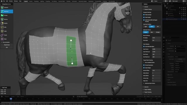The height and width of the screenshot is (105, 187).
Task: Choose the Blue selection theme
Action: [x=152, y=32]
